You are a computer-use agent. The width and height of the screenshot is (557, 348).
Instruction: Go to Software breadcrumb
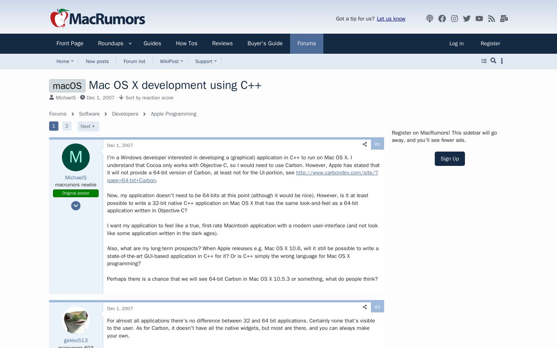[89, 114]
